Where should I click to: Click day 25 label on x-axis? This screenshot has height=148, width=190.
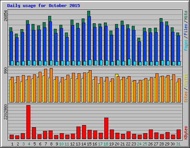pyautogui.click(x=145, y=144)
